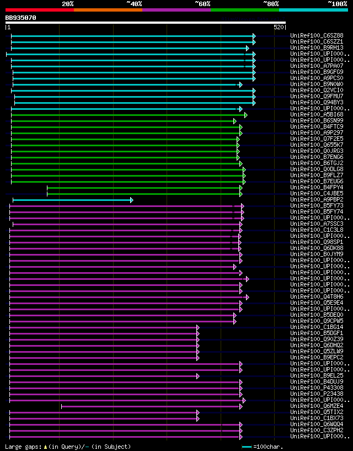353x451 pixels.
Task: Select the UniRef100_Q2VCI0 label
Action: click(317, 90)
